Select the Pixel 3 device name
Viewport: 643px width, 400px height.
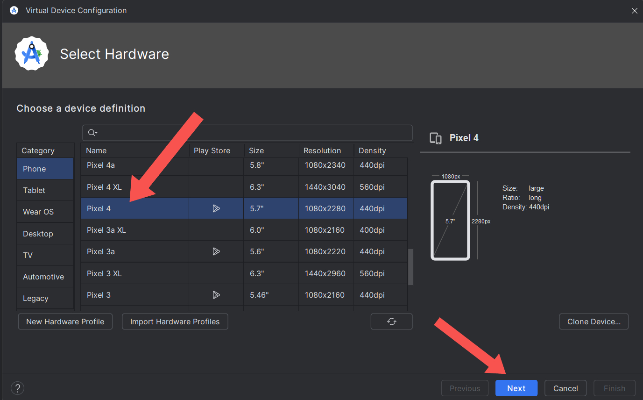coord(99,295)
